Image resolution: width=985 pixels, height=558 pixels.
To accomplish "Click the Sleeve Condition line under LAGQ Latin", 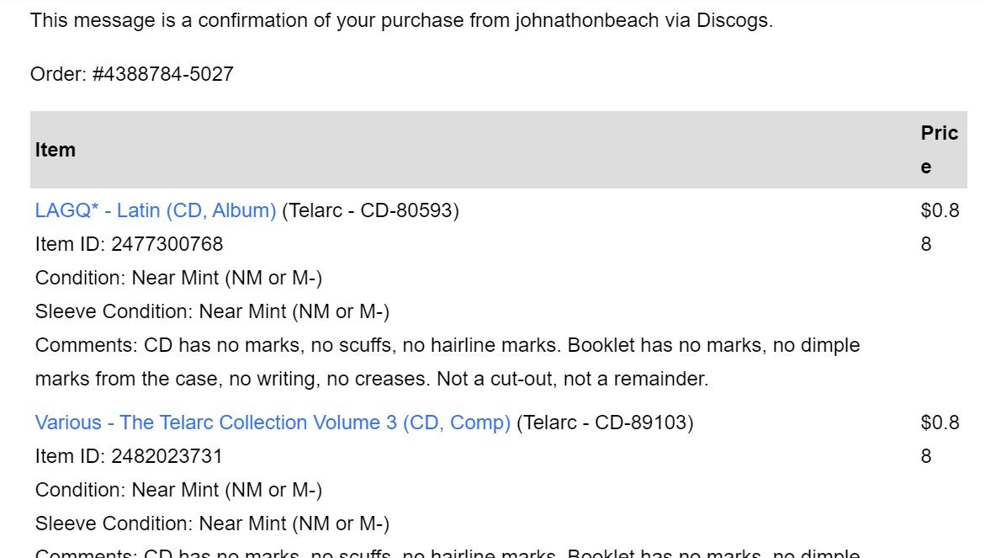I will [212, 311].
